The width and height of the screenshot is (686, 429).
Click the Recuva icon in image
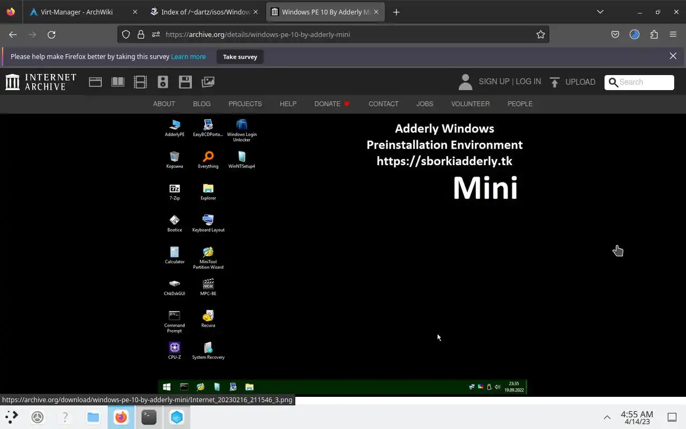(x=208, y=318)
